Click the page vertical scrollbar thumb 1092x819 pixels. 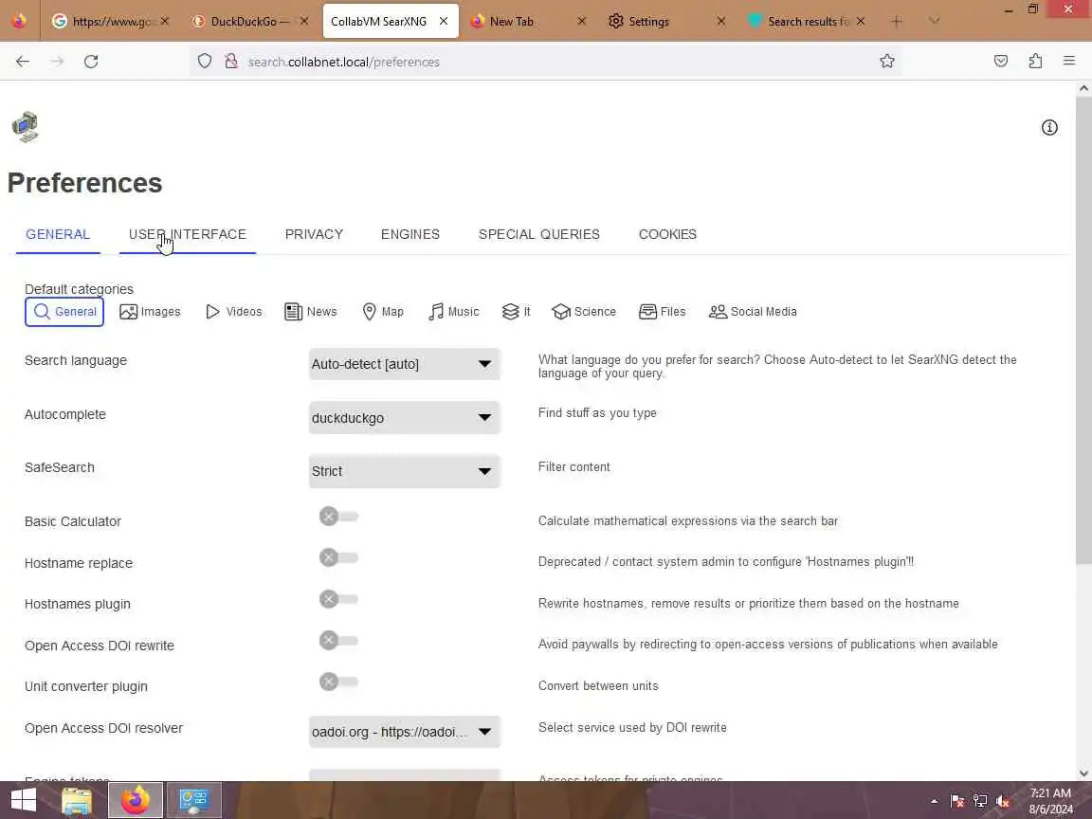coord(1083,331)
